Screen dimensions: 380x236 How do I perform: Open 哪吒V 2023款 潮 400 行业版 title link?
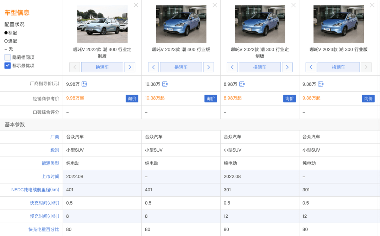[181, 50]
